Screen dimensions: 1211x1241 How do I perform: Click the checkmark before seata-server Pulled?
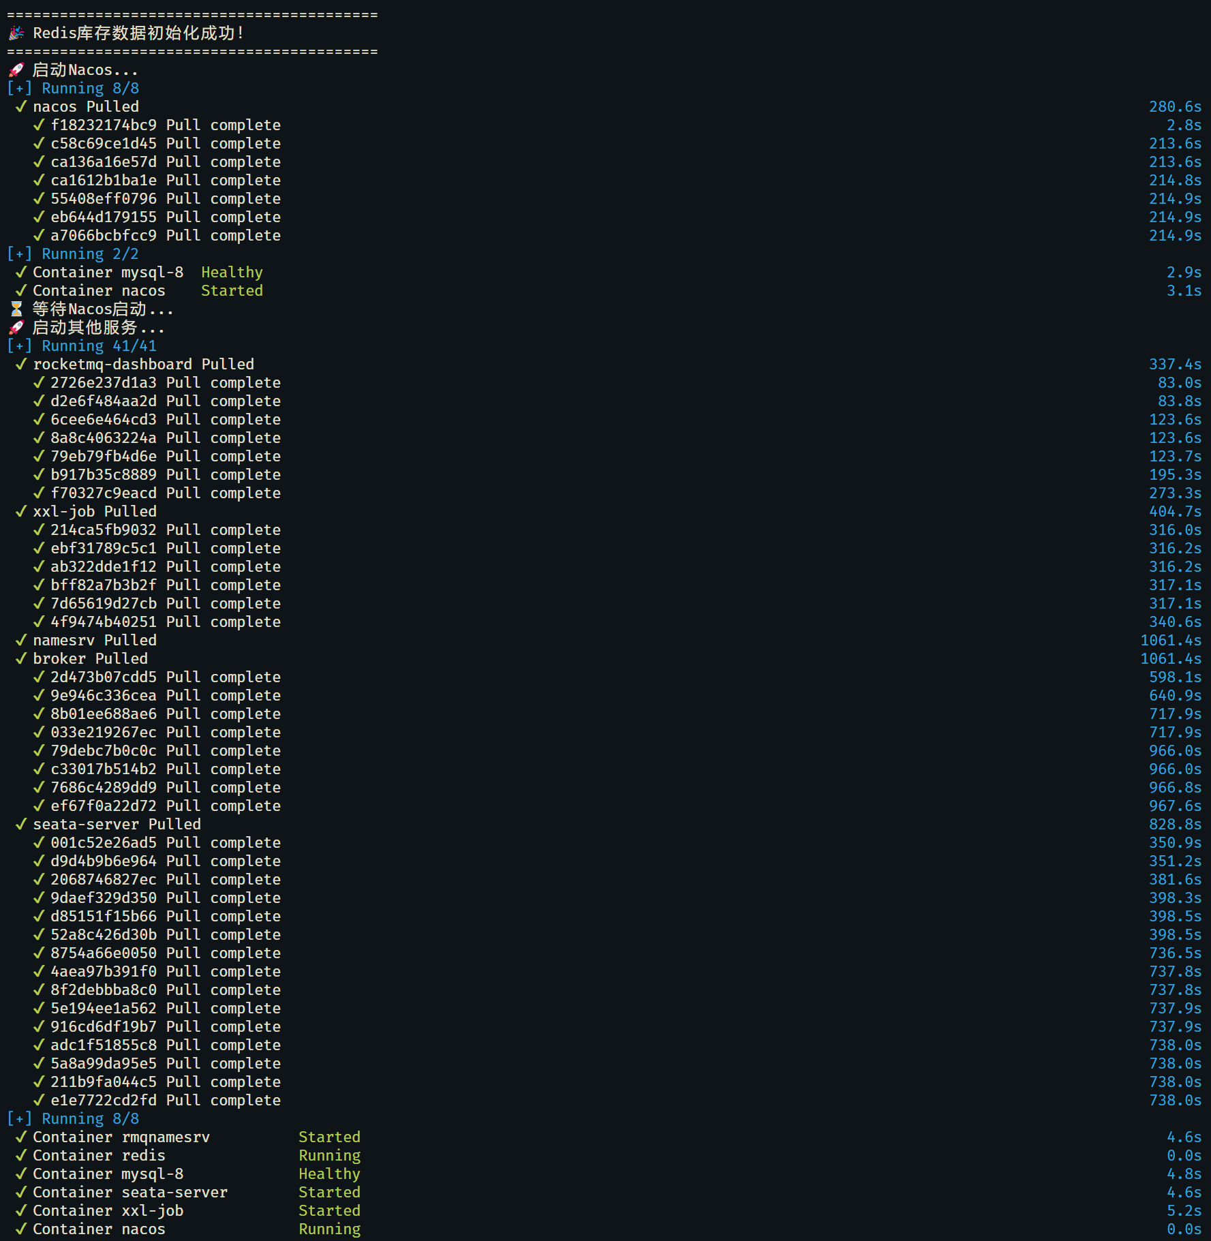(21, 824)
